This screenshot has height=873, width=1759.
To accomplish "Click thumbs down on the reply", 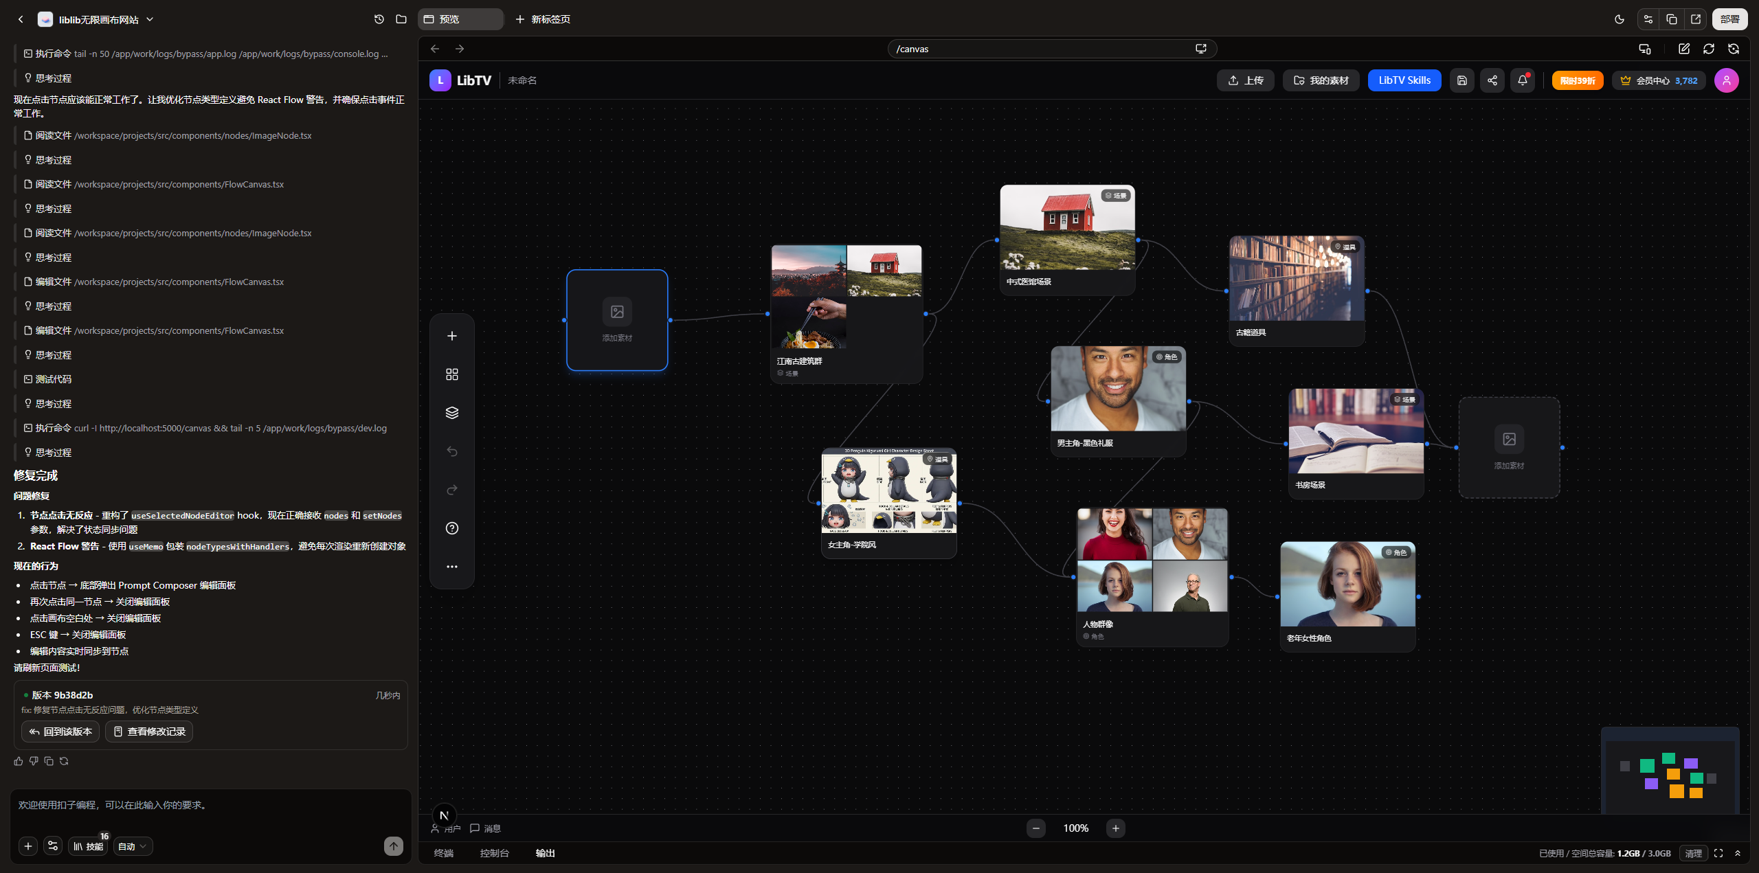I will click(34, 761).
